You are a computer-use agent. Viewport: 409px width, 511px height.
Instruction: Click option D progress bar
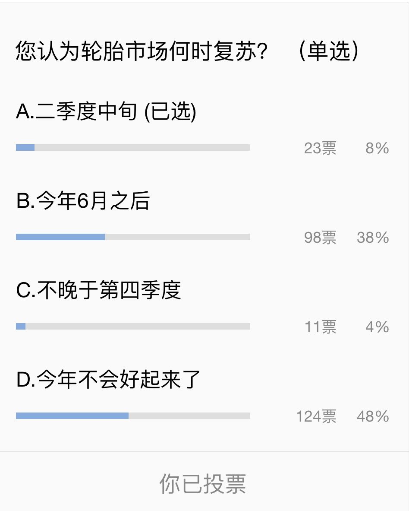pyautogui.click(x=133, y=416)
